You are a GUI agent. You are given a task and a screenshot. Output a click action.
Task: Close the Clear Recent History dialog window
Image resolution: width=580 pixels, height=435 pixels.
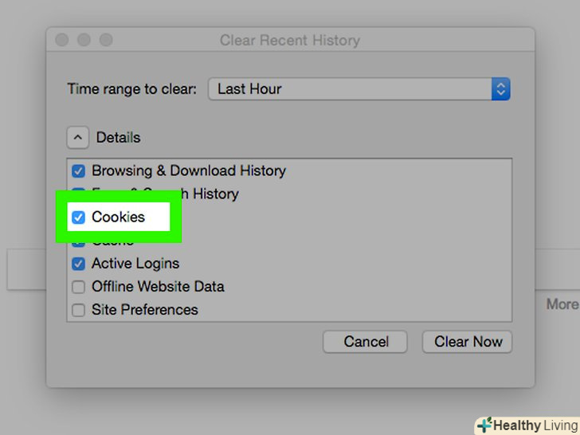(62, 40)
